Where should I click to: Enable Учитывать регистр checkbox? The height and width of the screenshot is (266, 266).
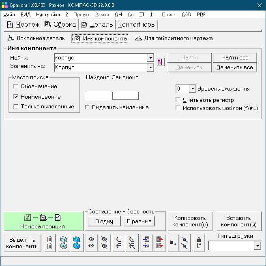tap(178, 100)
